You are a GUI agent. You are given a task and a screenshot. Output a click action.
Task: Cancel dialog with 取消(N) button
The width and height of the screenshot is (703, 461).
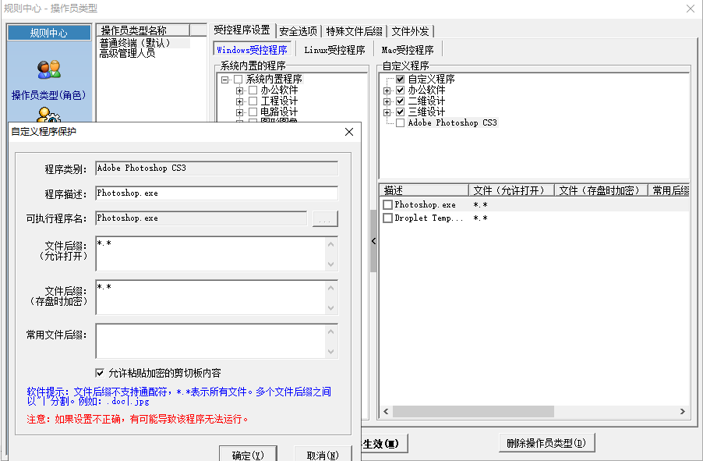pyautogui.click(x=323, y=454)
